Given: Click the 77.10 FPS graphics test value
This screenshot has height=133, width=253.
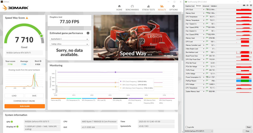Looking at the screenshot, I should [69, 22].
